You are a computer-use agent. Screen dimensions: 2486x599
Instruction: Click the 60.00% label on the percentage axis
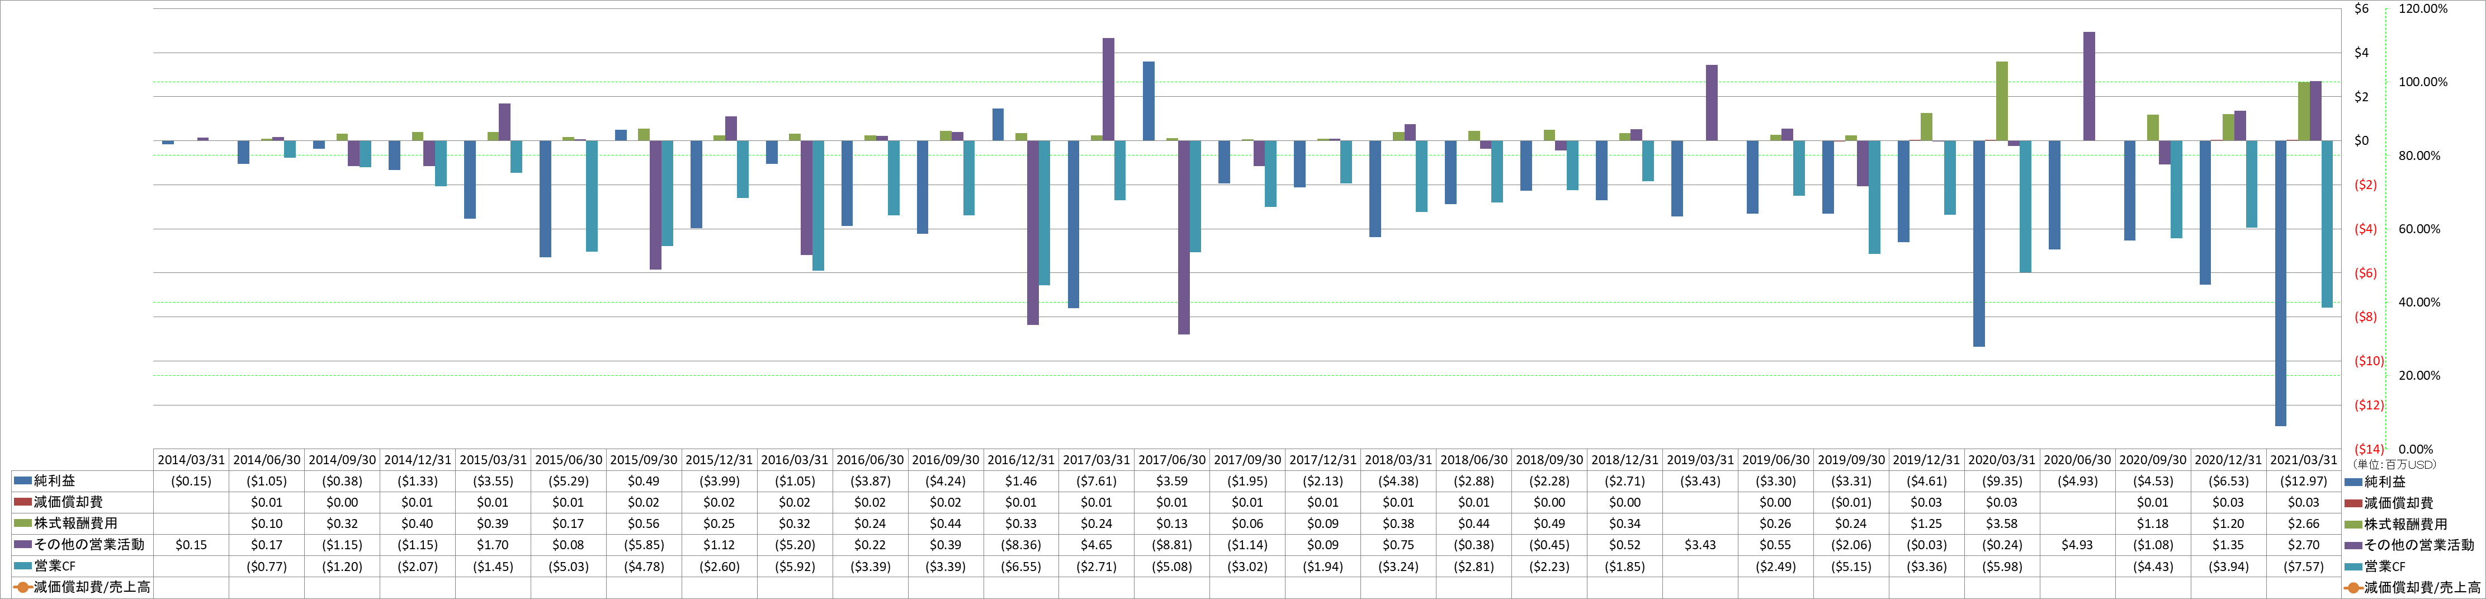(x=2419, y=229)
